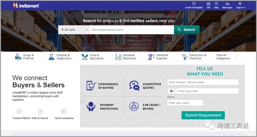
Task: Expand the Sign In dropdown arrow
Action: click(x=245, y=8)
